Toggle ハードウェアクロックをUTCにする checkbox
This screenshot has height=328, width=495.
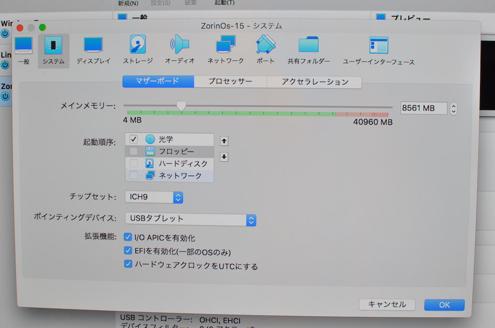pyautogui.click(x=128, y=264)
